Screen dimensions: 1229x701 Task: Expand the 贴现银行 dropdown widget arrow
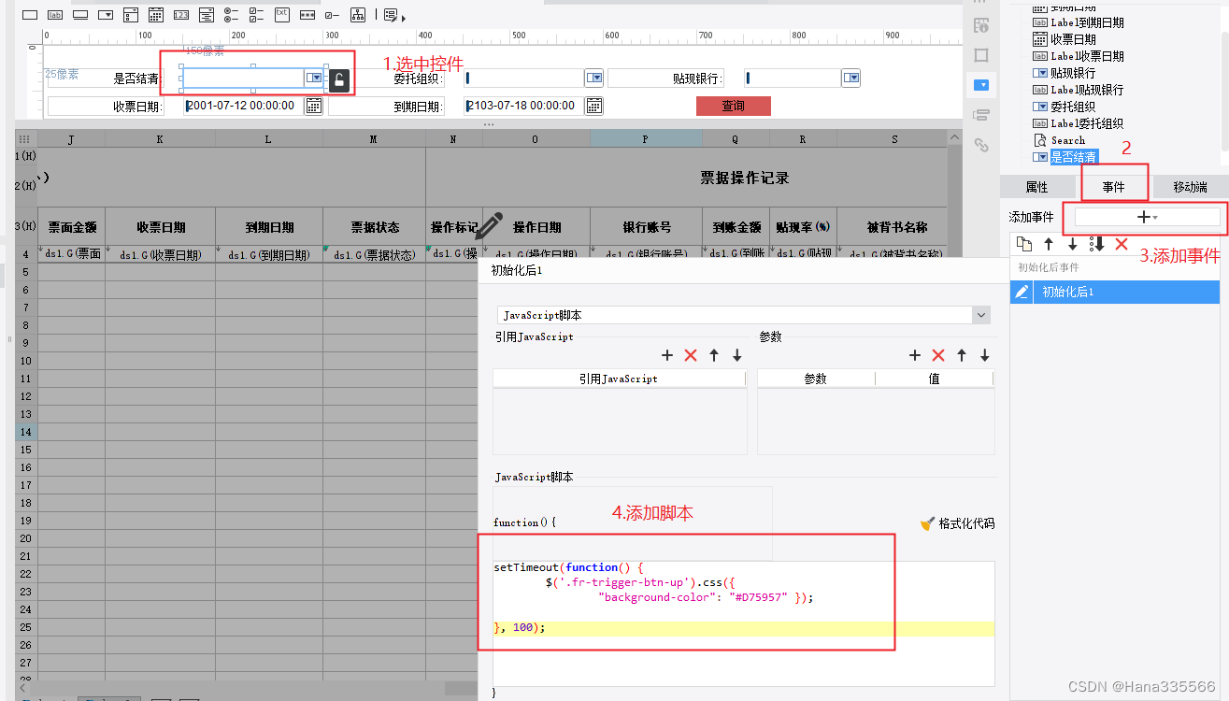(x=850, y=79)
